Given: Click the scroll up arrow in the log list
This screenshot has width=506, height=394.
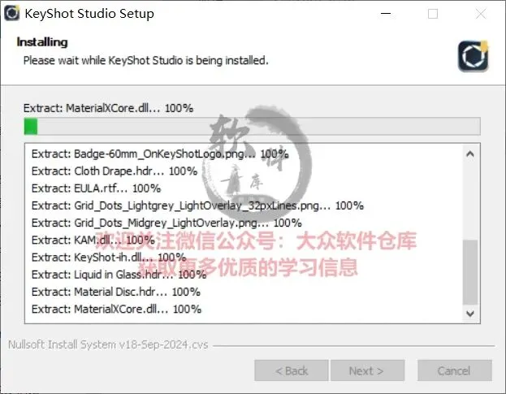Looking at the screenshot, I should [x=470, y=154].
